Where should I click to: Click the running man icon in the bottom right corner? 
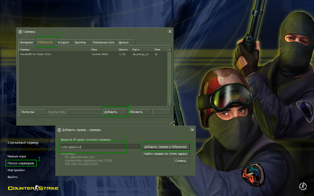(303, 186)
